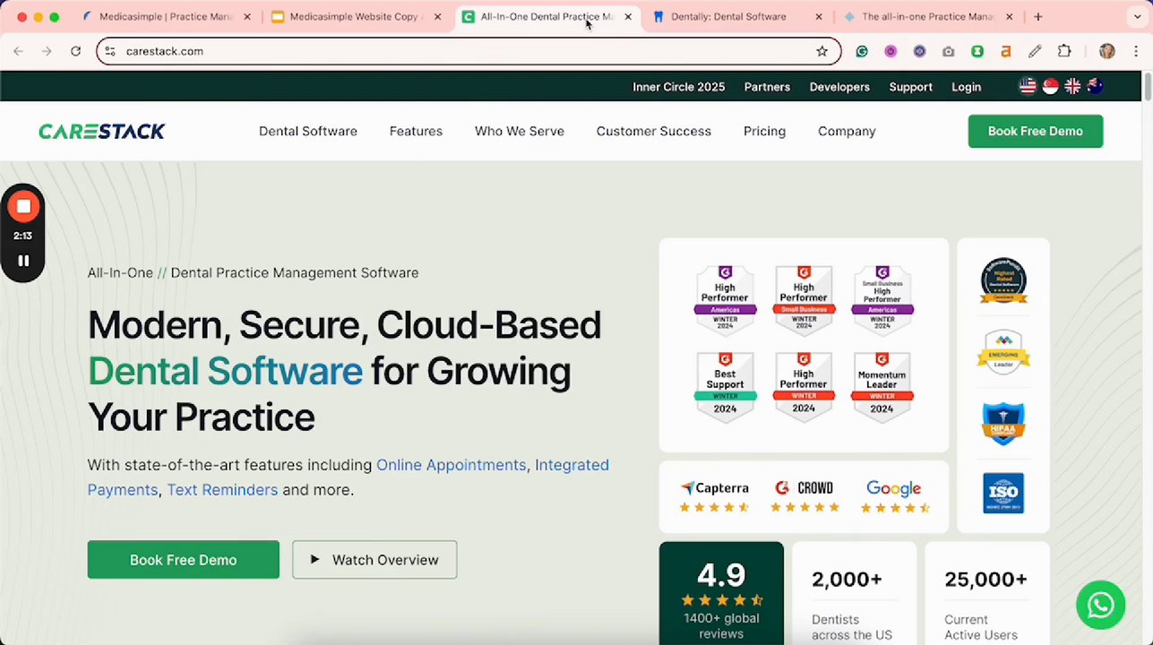Viewport: 1153px width, 645px height.
Task: Click the address bar showing carestack.com
Action: [x=448, y=51]
